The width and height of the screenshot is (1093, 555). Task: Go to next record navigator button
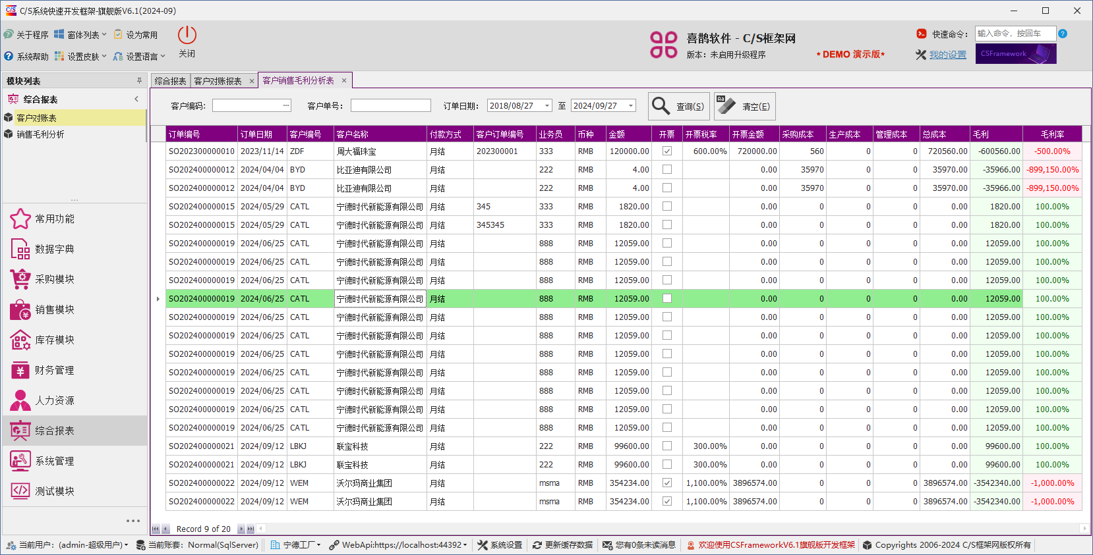pyautogui.click(x=241, y=529)
